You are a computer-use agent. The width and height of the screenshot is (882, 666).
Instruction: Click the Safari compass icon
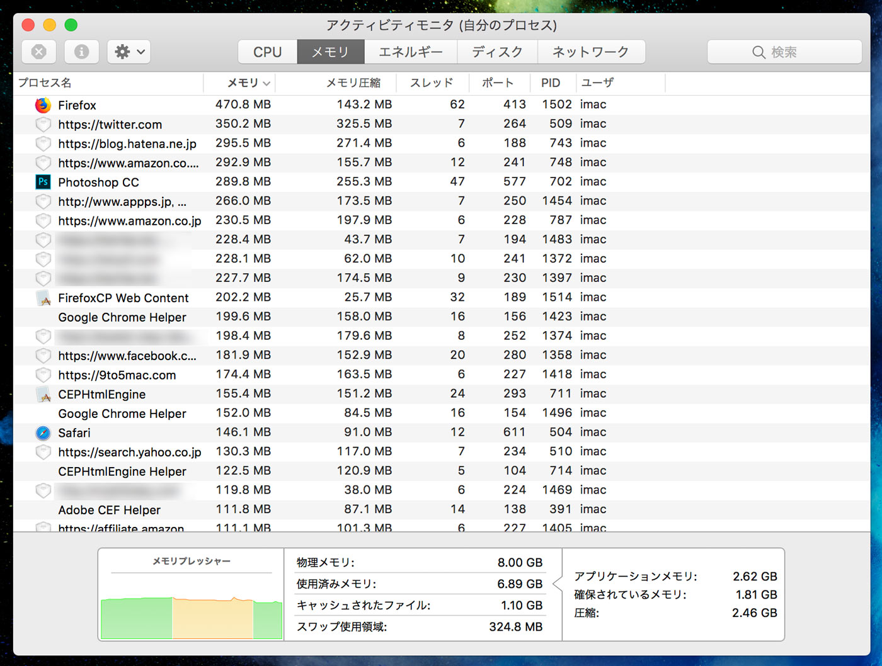click(x=43, y=432)
